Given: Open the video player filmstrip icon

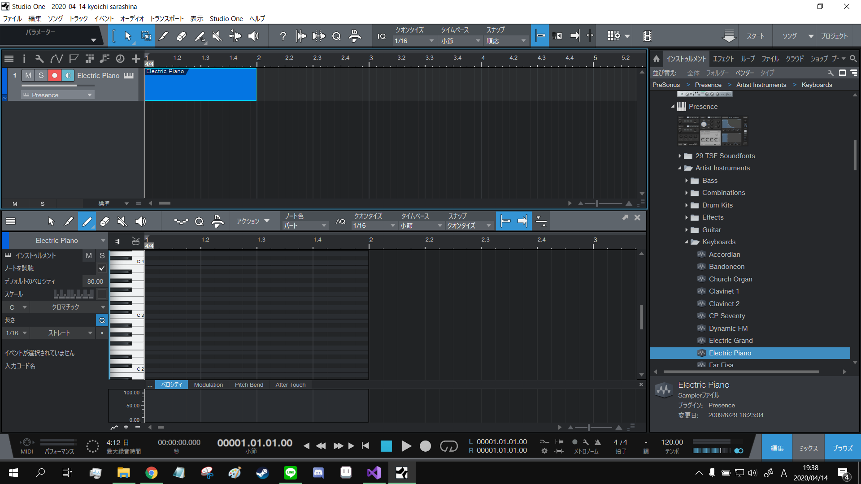Looking at the screenshot, I should pyautogui.click(x=647, y=36).
